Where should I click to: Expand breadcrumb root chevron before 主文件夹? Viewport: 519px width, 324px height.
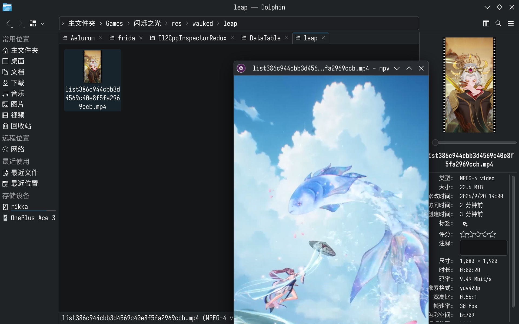[63, 23]
